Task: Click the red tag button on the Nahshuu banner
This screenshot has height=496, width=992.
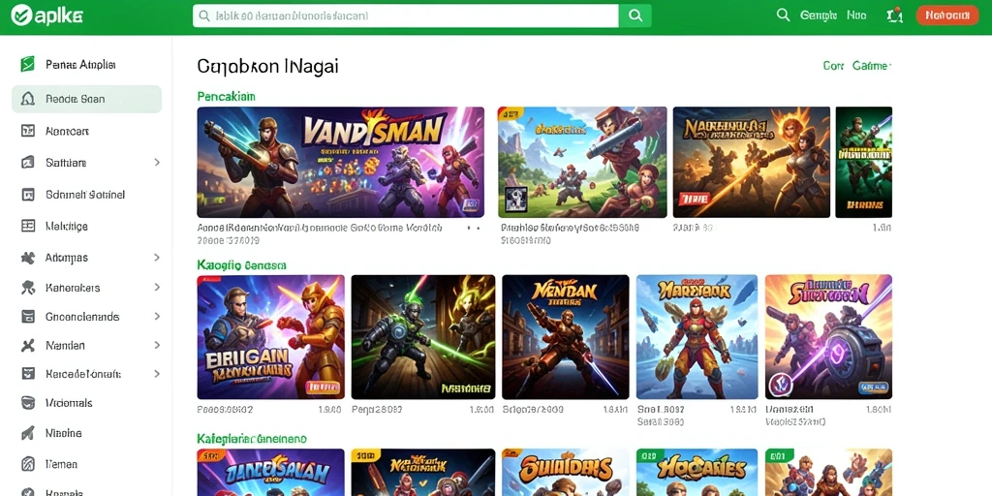Action: (x=694, y=199)
